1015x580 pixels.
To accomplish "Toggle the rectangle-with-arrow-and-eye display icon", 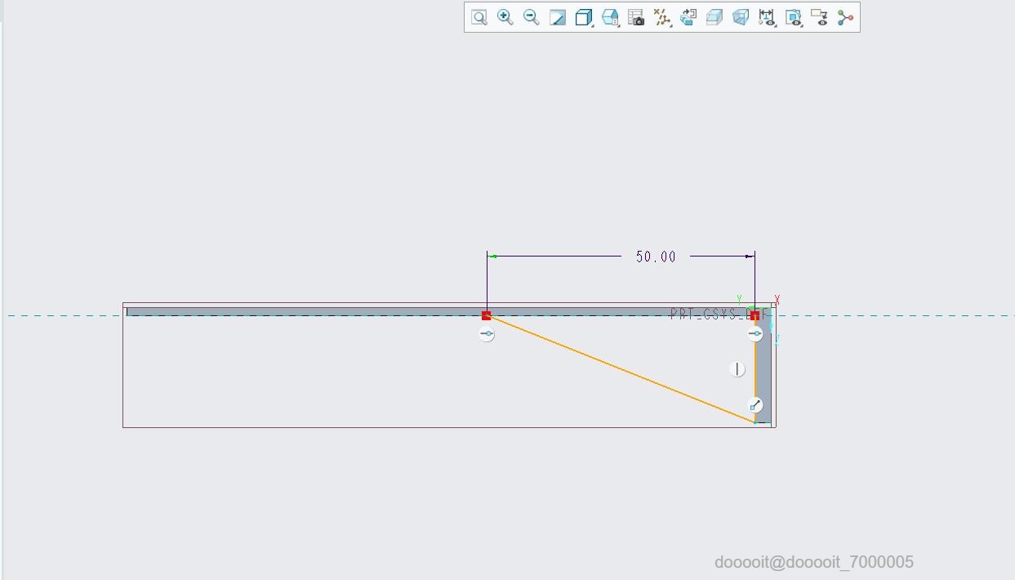I will 819,17.
